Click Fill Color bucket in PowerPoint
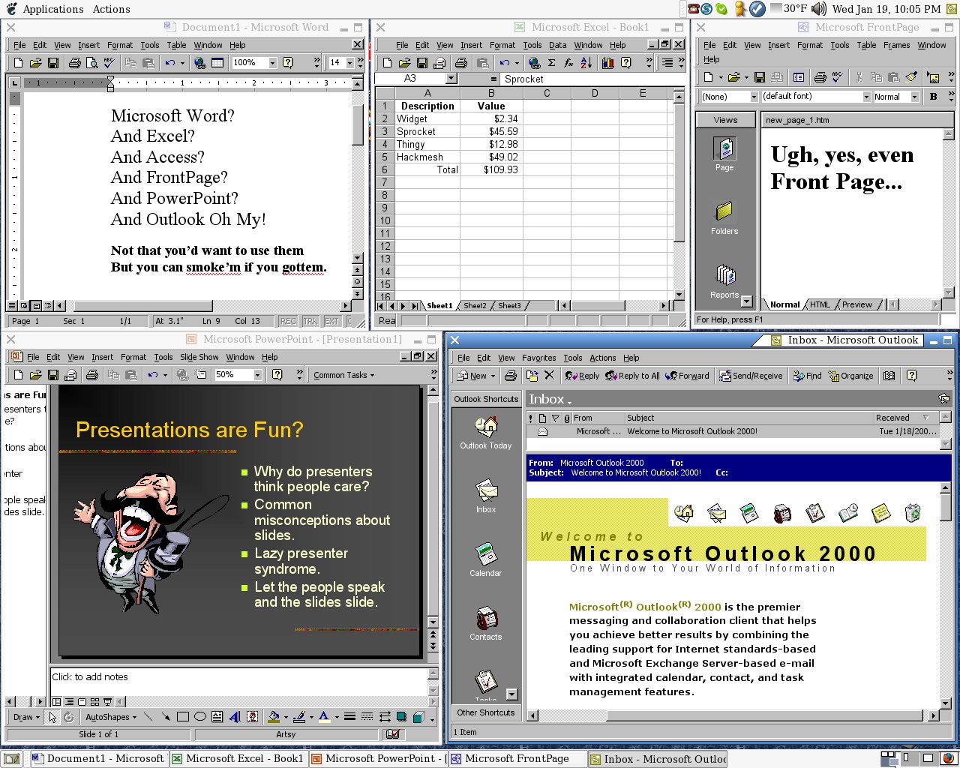The image size is (960, 768). [274, 717]
